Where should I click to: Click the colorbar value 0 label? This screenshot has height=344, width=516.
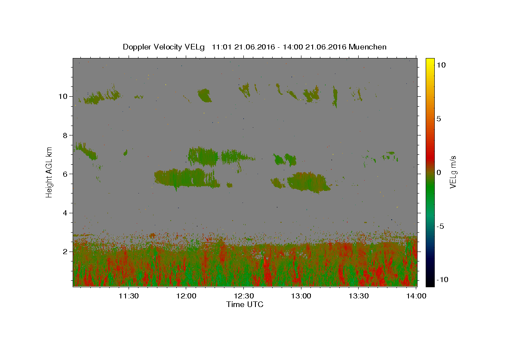pyautogui.click(x=439, y=172)
